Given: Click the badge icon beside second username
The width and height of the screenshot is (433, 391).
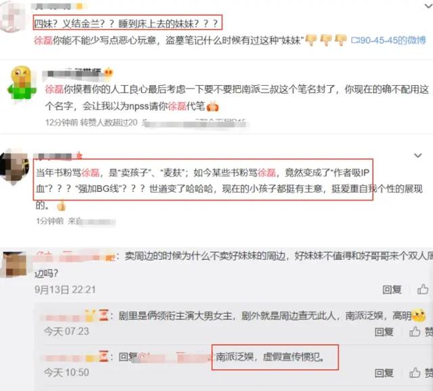Looking at the screenshot, I should [x=108, y=72].
